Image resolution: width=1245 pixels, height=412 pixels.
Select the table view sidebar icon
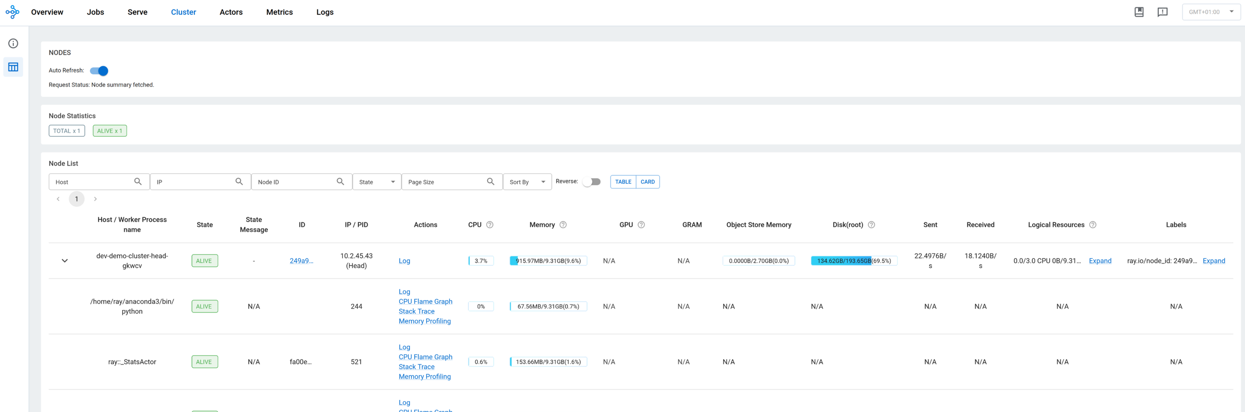13,67
